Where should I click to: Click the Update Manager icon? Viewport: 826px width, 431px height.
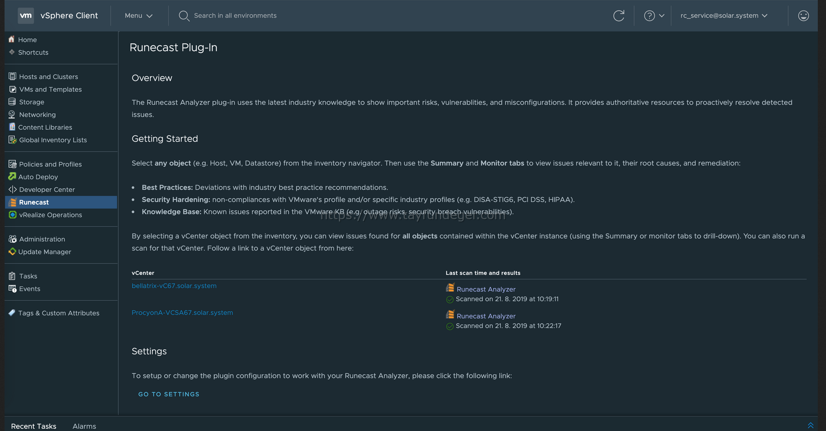(12, 251)
